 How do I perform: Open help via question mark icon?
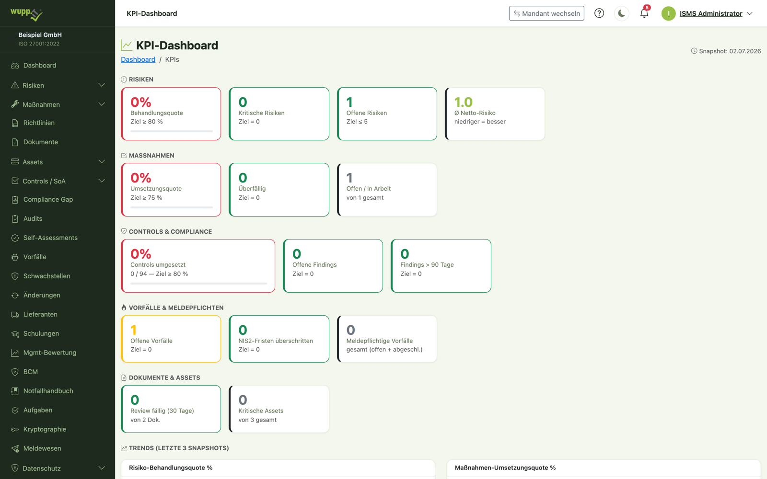tap(599, 13)
